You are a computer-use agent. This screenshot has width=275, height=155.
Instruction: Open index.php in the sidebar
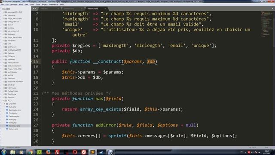click(x=12, y=120)
